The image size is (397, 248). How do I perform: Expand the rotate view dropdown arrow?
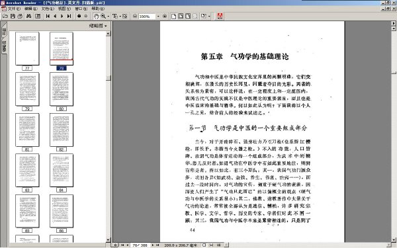(209, 16)
